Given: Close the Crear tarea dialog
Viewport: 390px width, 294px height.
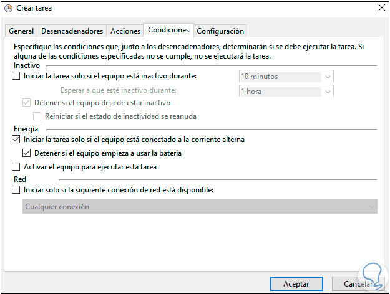Looking at the screenshot, I should click(381, 8).
